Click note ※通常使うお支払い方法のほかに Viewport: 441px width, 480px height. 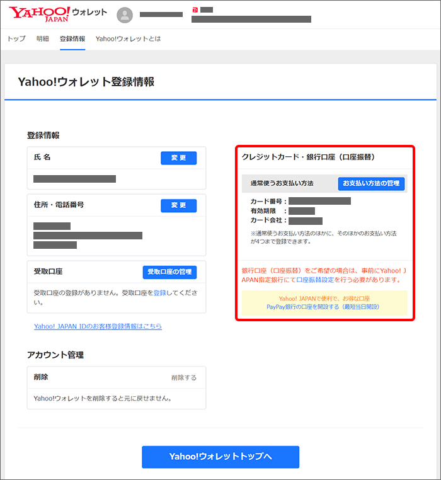pos(323,237)
